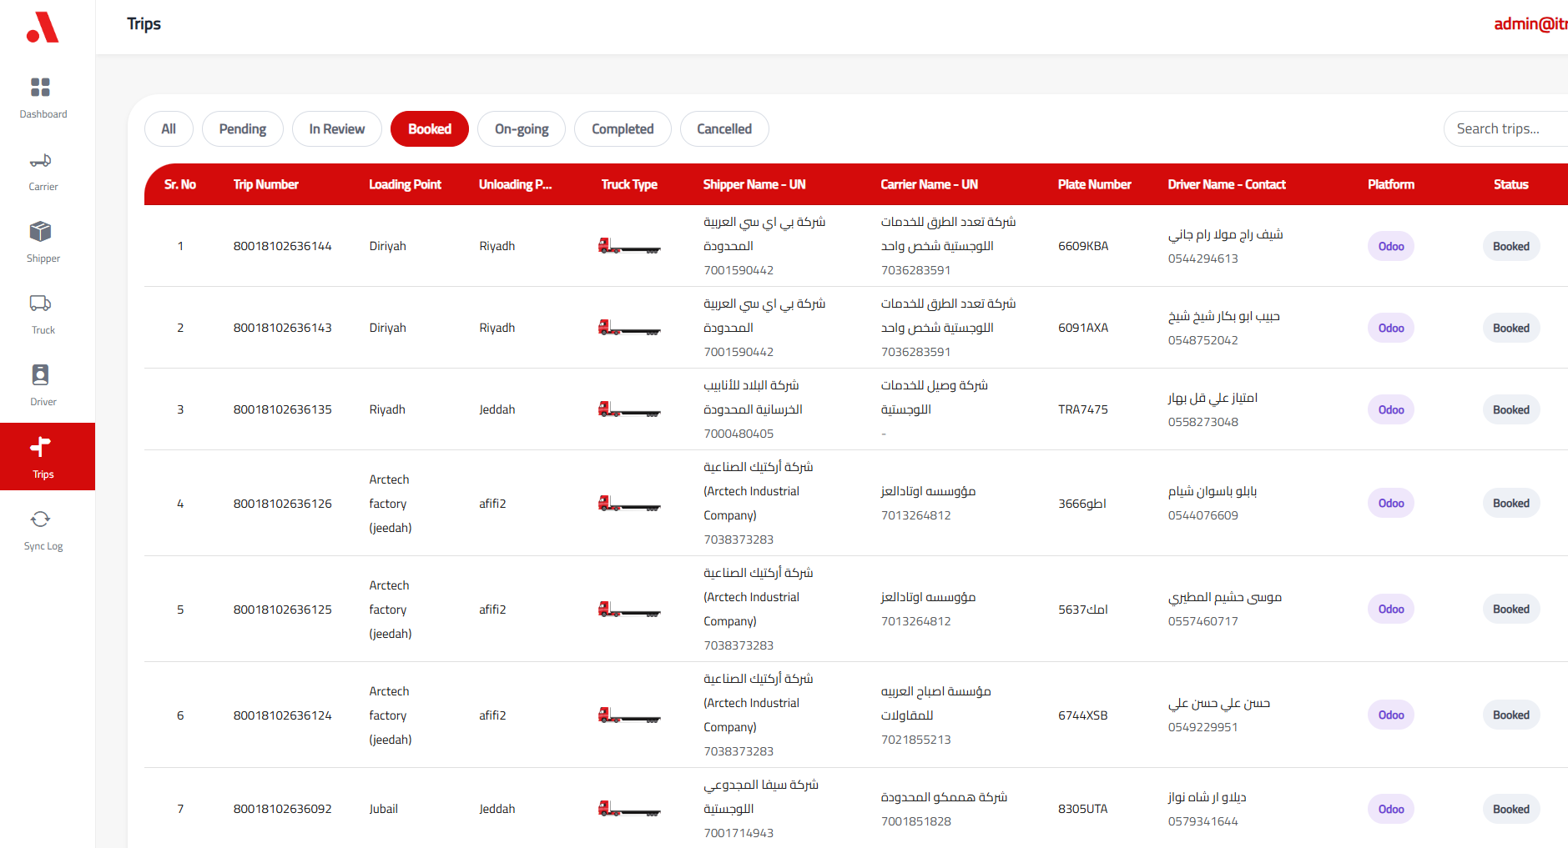Switch to the On-going tab
The image size is (1568, 848).
click(x=522, y=128)
